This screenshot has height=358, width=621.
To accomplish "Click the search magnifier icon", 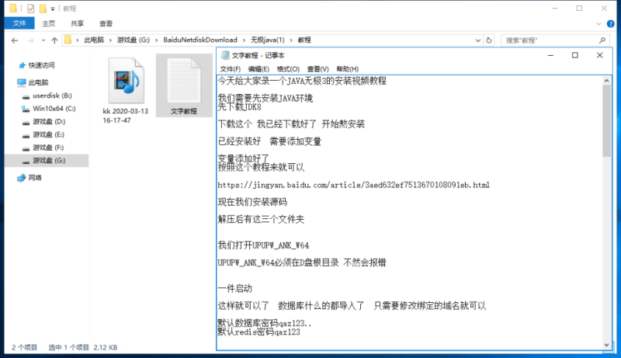I will point(602,40).
